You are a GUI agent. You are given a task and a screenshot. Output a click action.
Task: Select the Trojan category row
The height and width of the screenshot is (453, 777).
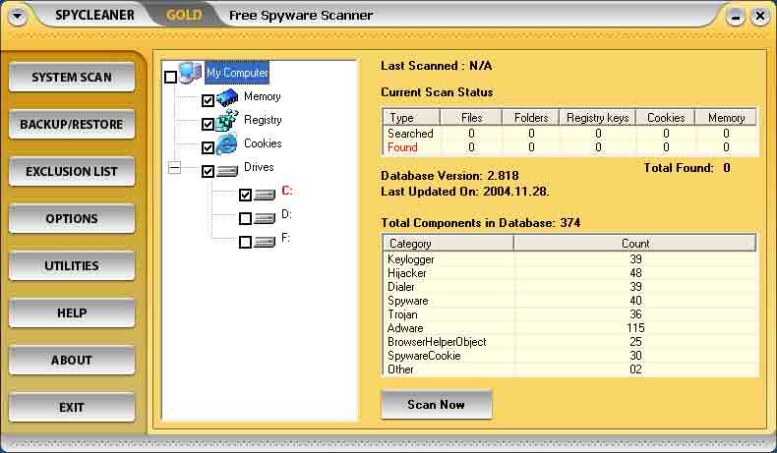click(569, 314)
